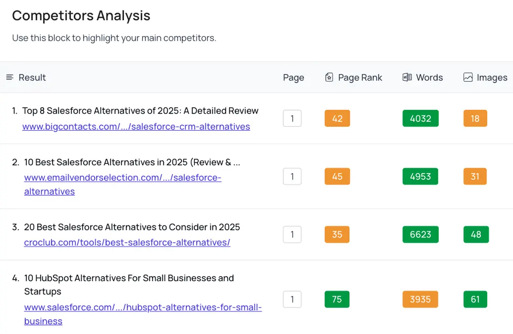Open the emailvendorselection.com salesforce-alternatives link
This screenshot has height=334, width=513.
pyautogui.click(x=123, y=184)
